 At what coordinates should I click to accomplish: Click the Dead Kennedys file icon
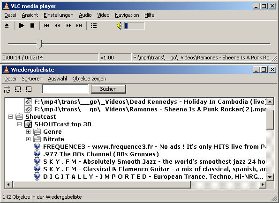pyautogui.click(x=28, y=101)
